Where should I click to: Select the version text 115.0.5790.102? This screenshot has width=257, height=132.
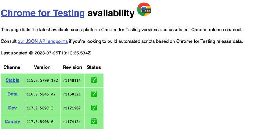point(42,80)
